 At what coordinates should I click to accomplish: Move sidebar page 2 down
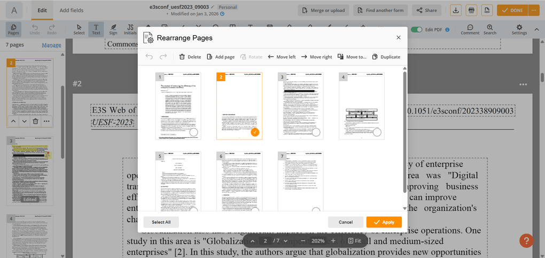24,121
